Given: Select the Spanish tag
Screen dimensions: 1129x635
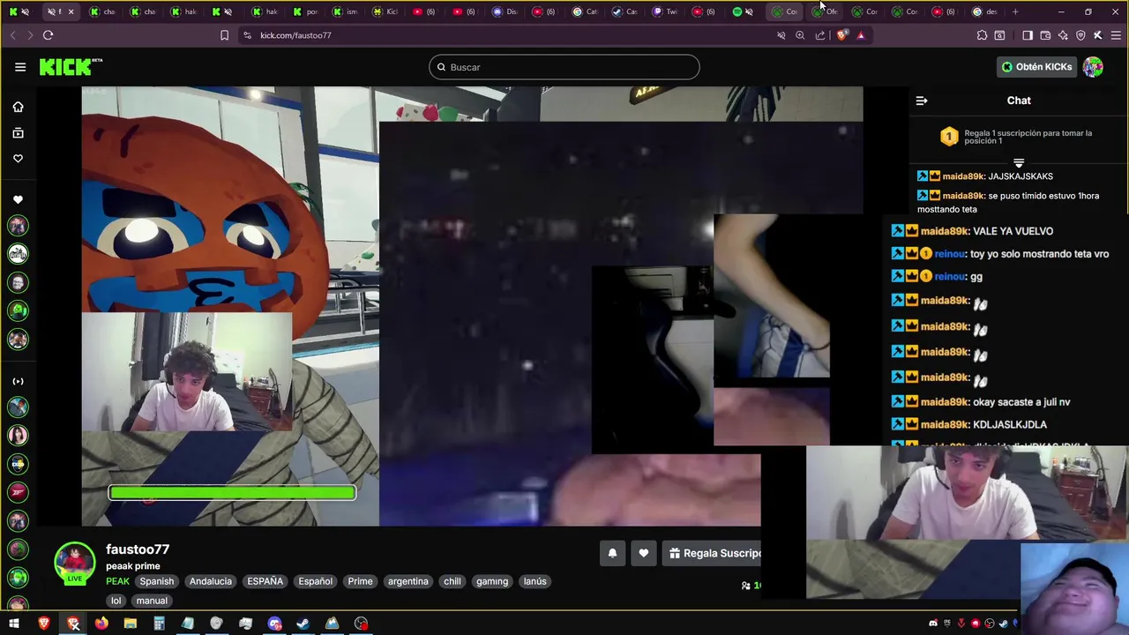Looking at the screenshot, I should pyautogui.click(x=157, y=581).
